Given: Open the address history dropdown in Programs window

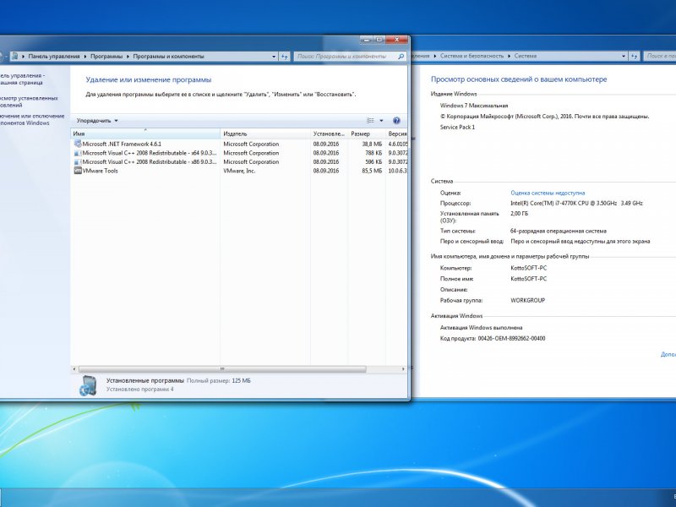Looking at the screenshot, I should tap(274, 57).
